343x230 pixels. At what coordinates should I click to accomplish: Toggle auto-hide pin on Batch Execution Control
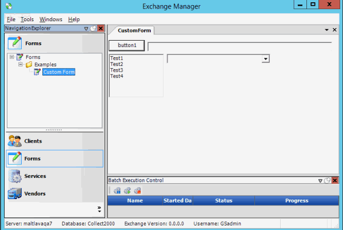[x=327, y=180]
